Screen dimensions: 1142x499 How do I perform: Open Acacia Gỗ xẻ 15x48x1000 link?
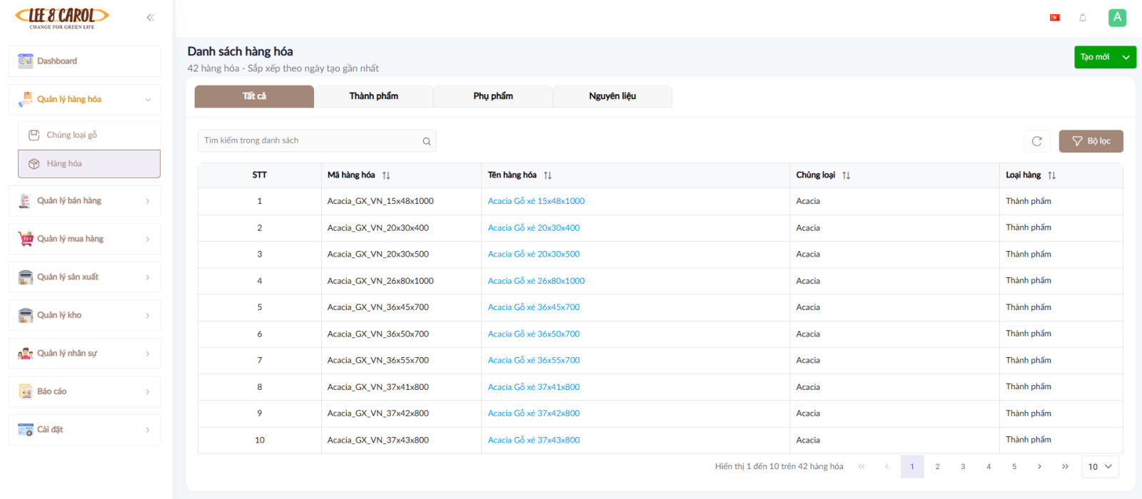tap(536, 201)
